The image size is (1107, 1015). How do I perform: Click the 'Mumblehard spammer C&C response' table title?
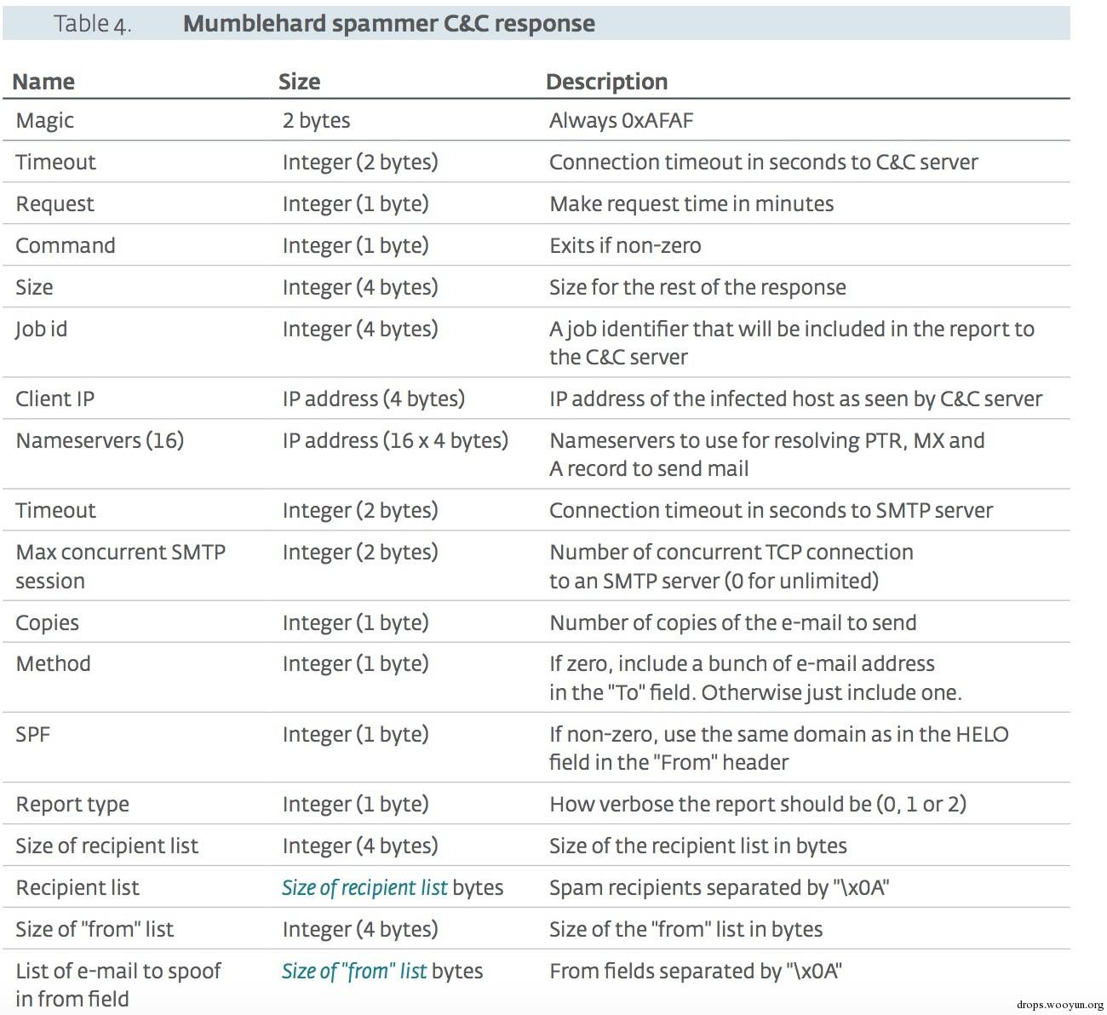point(388,23)
